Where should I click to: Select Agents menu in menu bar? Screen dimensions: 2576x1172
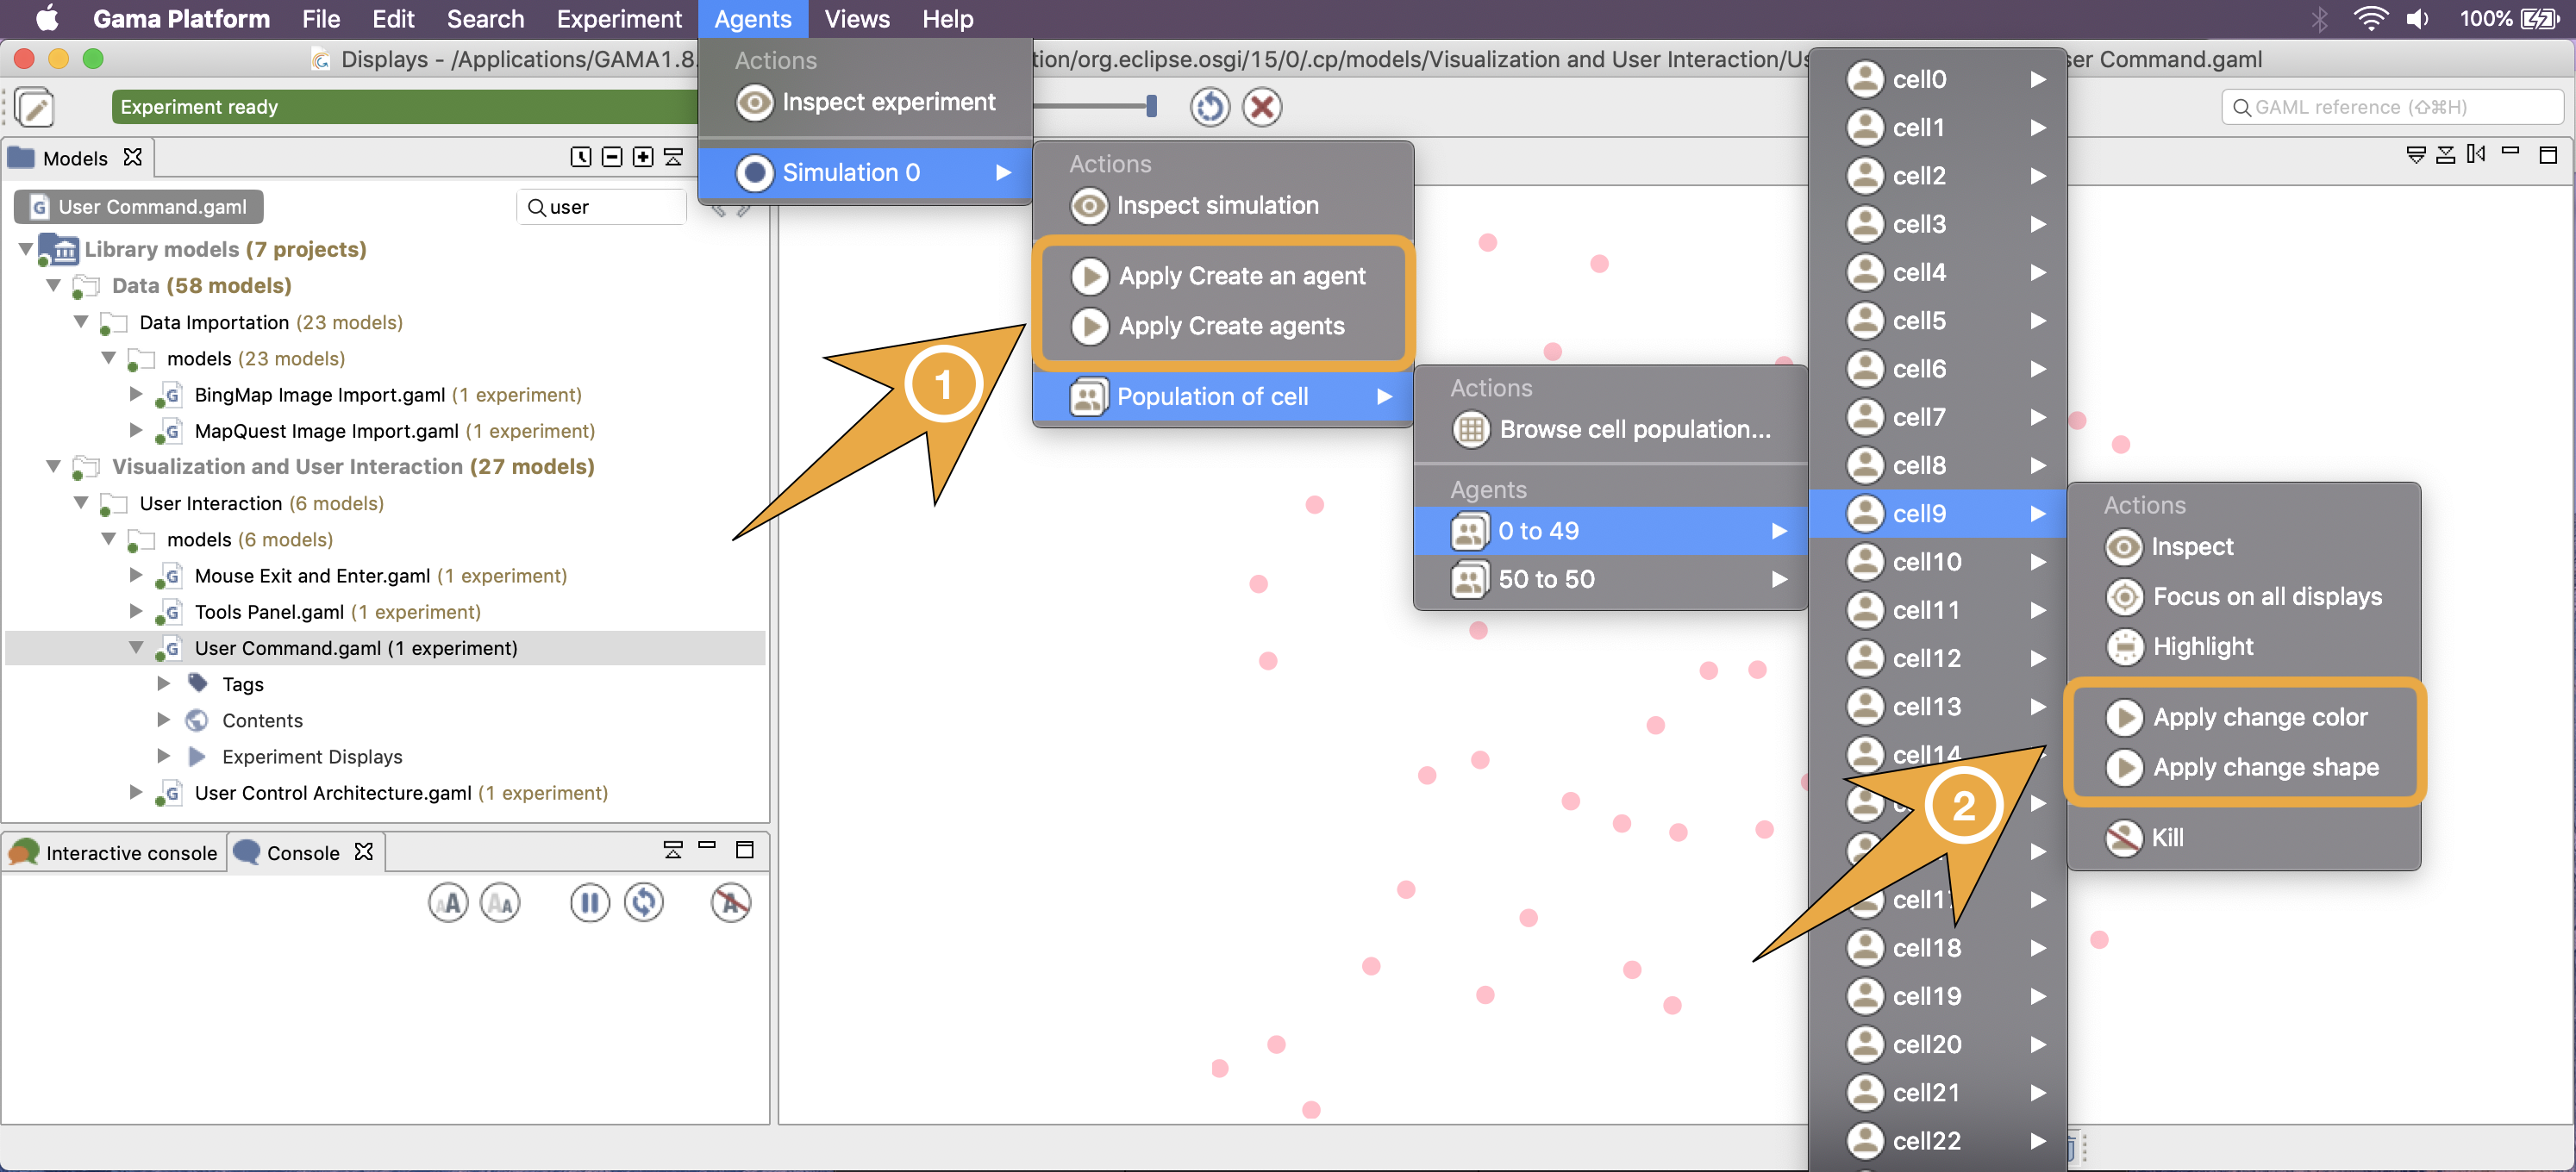tap(753, 20)
